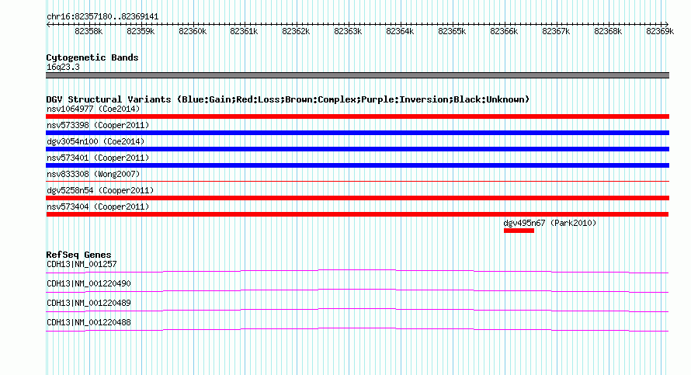Select the nsv573404 (Cooper2011) variant label
This screenshot has height=375, width=691.
tap(98, 207)
